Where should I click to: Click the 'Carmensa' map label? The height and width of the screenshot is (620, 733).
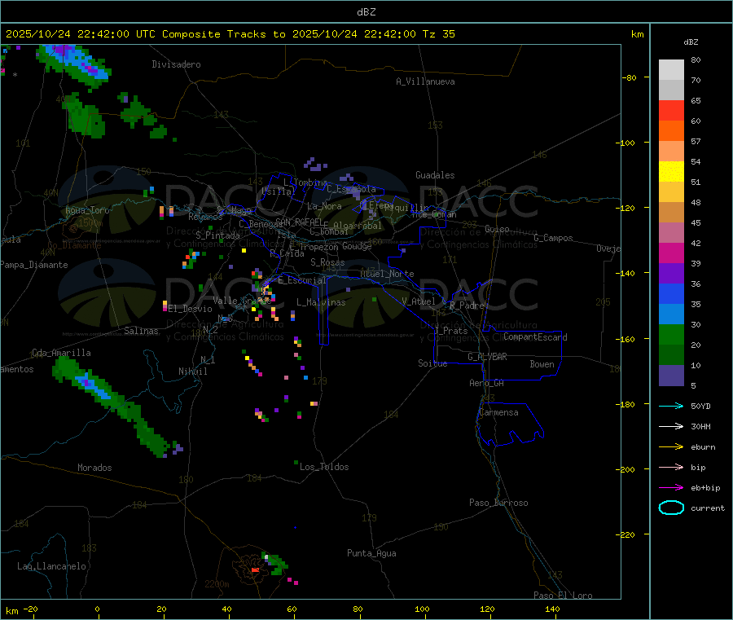[498, 412]
